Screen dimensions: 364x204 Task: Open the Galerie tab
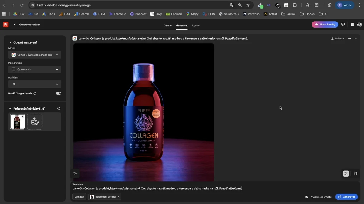point(167,25)
